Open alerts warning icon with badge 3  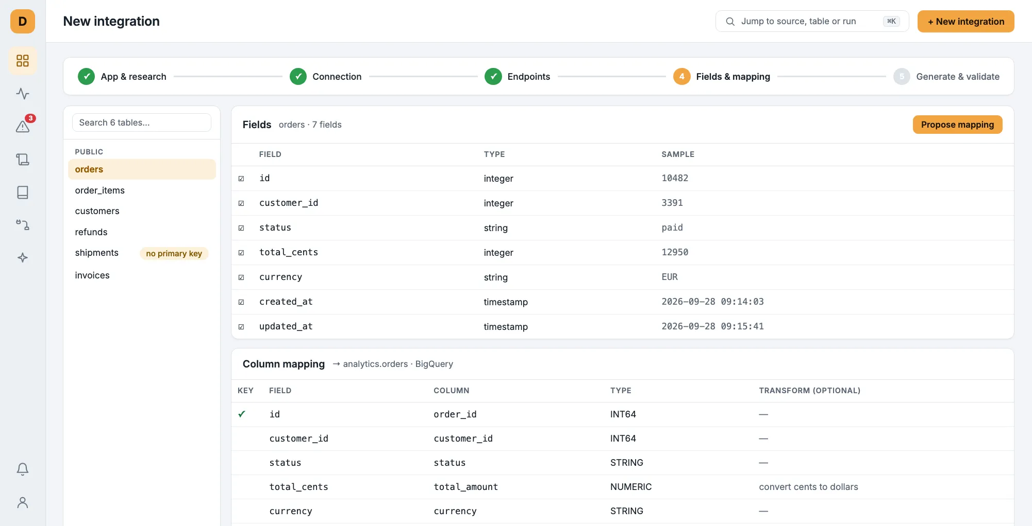pos(23,126)
